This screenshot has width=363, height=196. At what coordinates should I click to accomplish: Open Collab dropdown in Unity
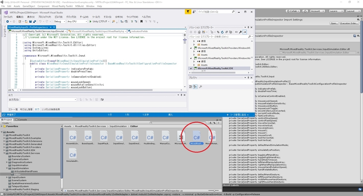tap(293, 11)
